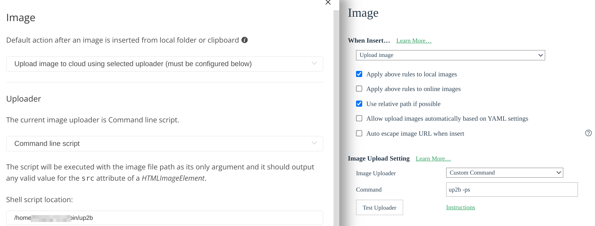
Task: Close the Image settings dialog
Action: coord(327,3)
